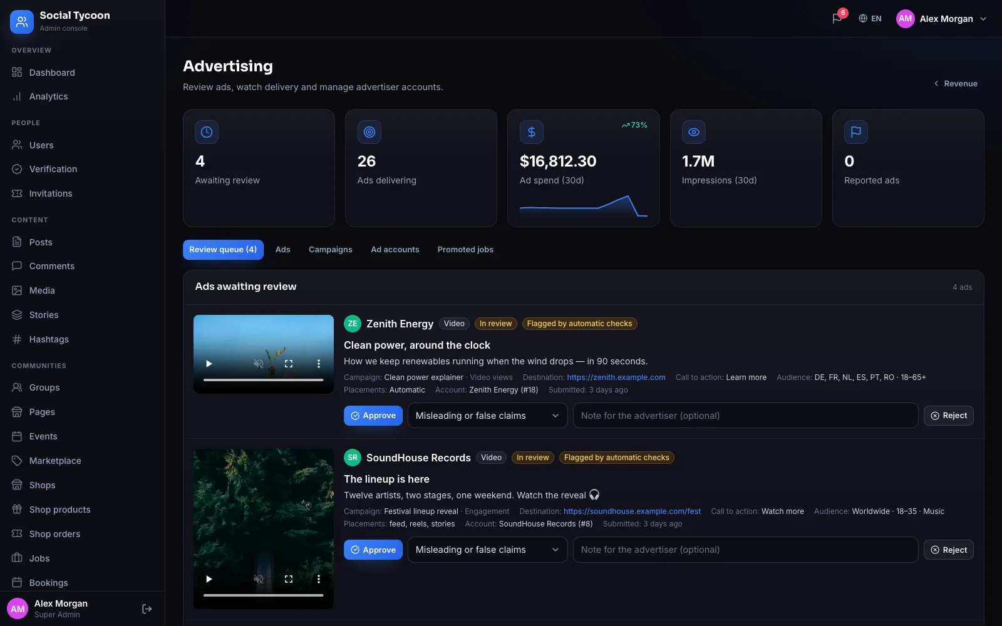
Task: Play the SoundHouse Records video
Action: pos(209,579)
